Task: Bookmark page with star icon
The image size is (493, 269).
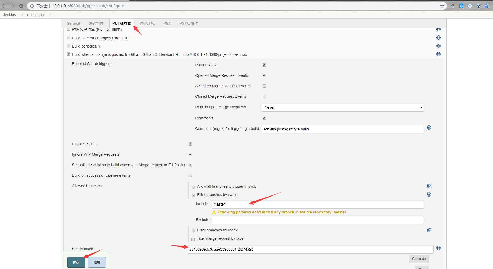Action: 442,6
